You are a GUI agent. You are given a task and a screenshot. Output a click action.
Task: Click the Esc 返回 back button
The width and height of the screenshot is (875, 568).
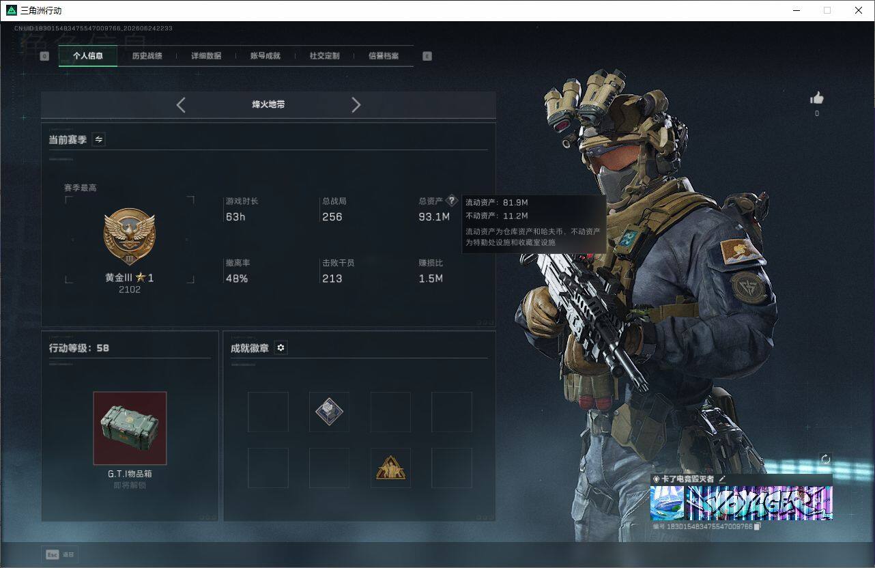coord(60,554)
